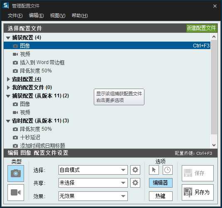Open settings gear next to 自由模式 selection
The width and height of the screenshot is (222, 208).
(135, 170)
